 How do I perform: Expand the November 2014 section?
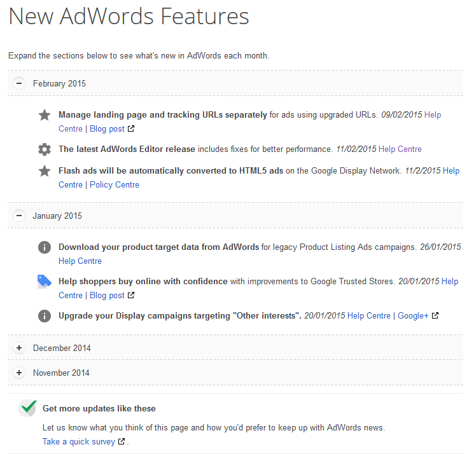pos(19,373)
